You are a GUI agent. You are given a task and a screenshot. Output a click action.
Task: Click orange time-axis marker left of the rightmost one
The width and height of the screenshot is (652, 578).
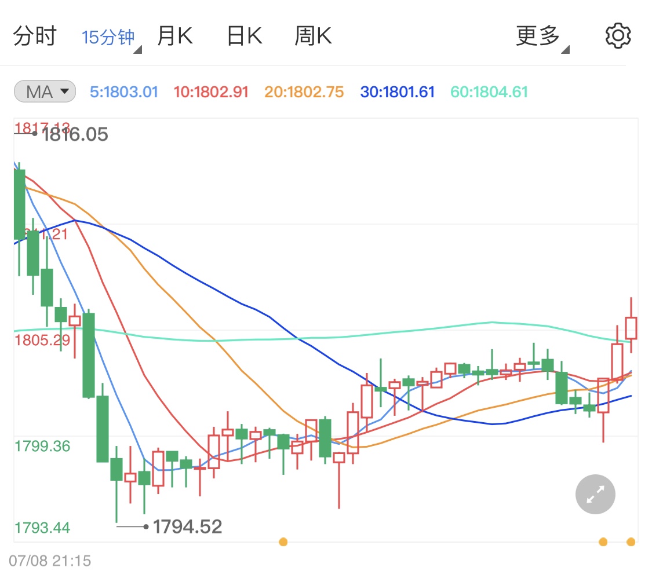coord(603,542)
